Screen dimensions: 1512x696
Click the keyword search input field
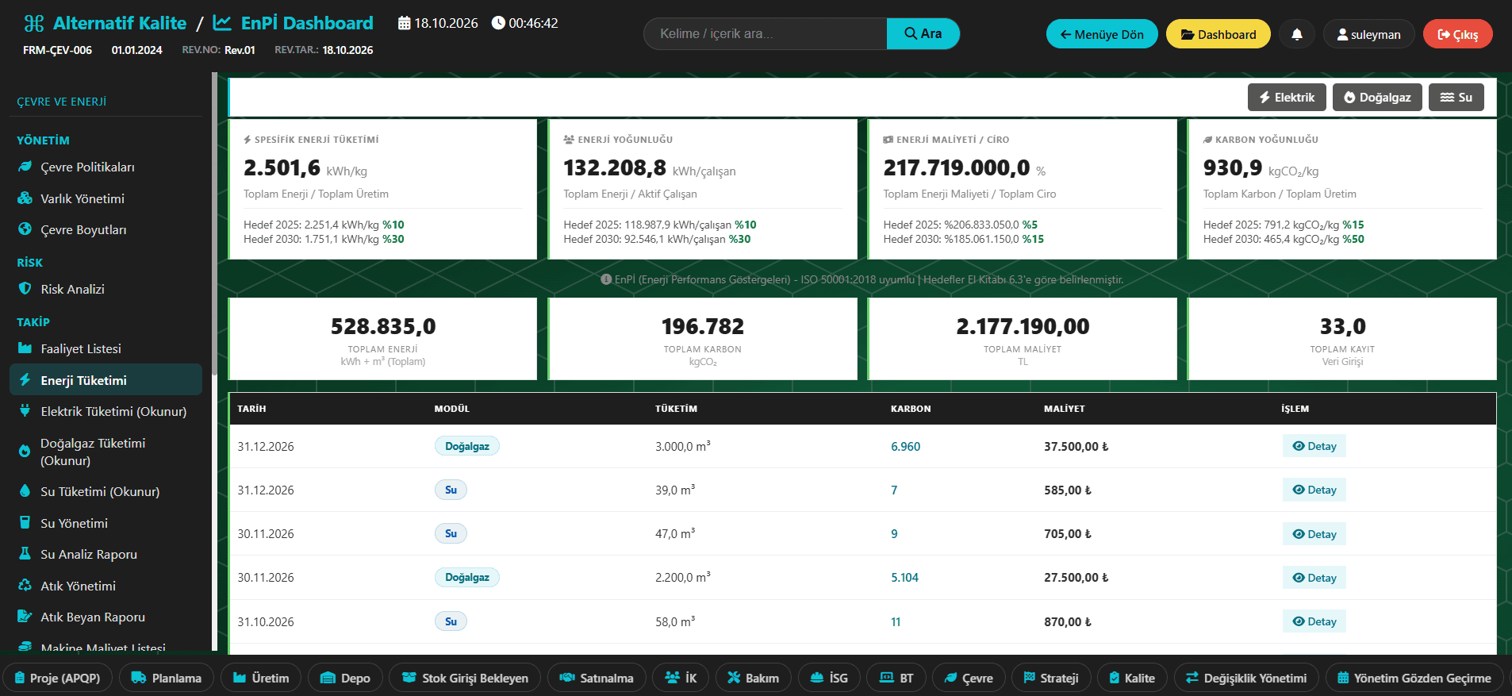click(x=766, y=33)
